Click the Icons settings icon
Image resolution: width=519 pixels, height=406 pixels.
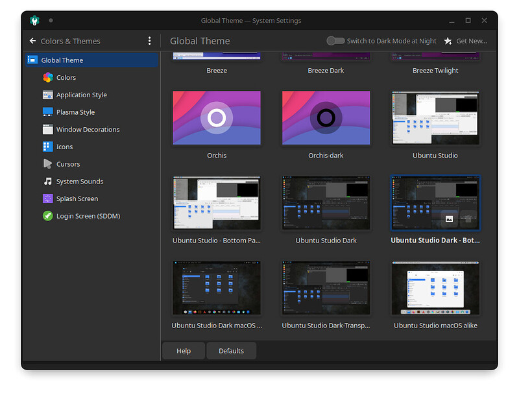[48, 147]
